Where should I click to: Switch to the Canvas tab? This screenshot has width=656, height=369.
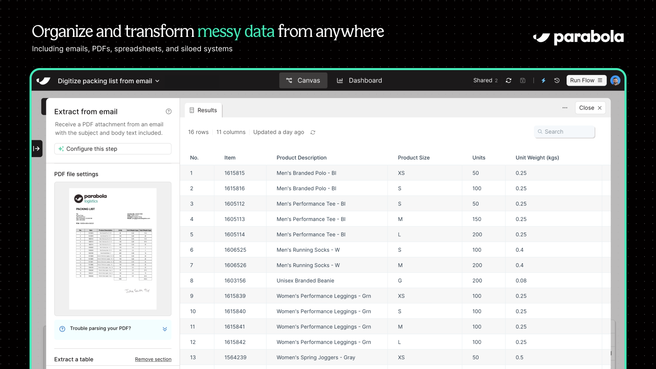coord(303,80)
